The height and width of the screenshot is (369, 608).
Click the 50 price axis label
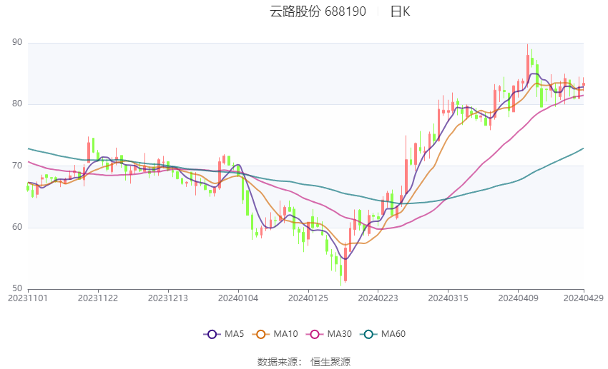pyautogui.click(x=17, y=288)
